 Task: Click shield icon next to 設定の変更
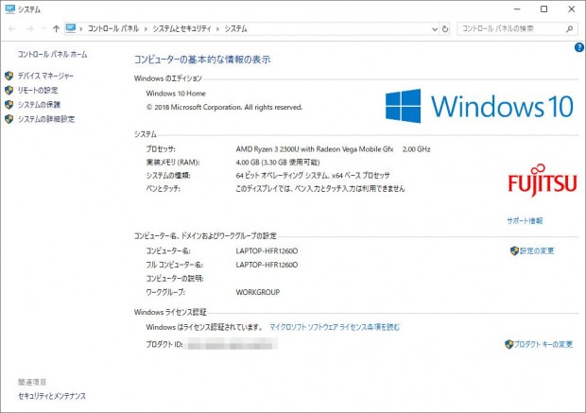(514, 250)
